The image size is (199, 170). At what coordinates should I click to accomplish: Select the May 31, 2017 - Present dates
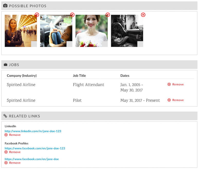click(x=140, y=100)
